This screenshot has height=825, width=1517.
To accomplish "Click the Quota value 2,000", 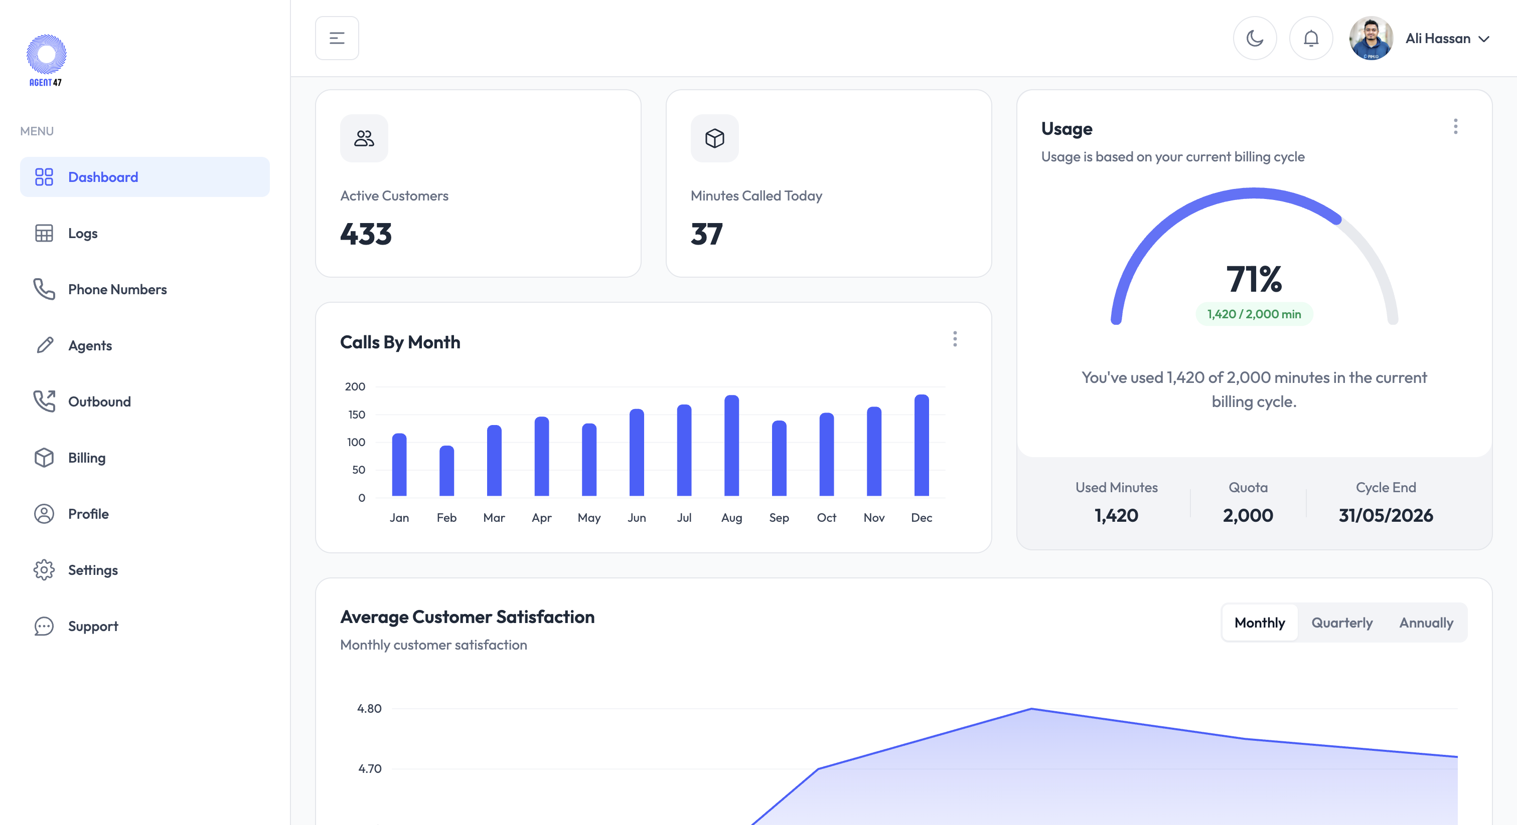I will (x=1247, y=515).
